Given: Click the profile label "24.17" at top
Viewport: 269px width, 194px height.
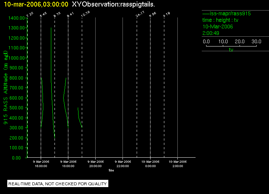Looking at the screenshot, I should (x=140, y=14).
